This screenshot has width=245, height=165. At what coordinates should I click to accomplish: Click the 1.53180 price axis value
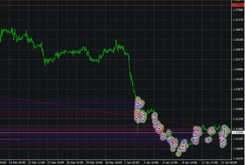click(x=238, y=99)
